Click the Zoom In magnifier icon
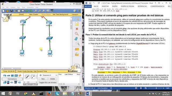This screenshot has height=96, width=172. pos(35,11)
